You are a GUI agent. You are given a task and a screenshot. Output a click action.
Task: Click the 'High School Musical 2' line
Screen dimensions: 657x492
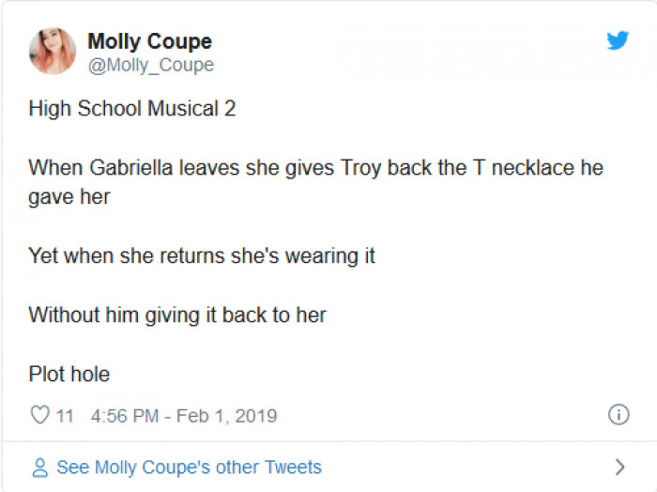point(131,108)
